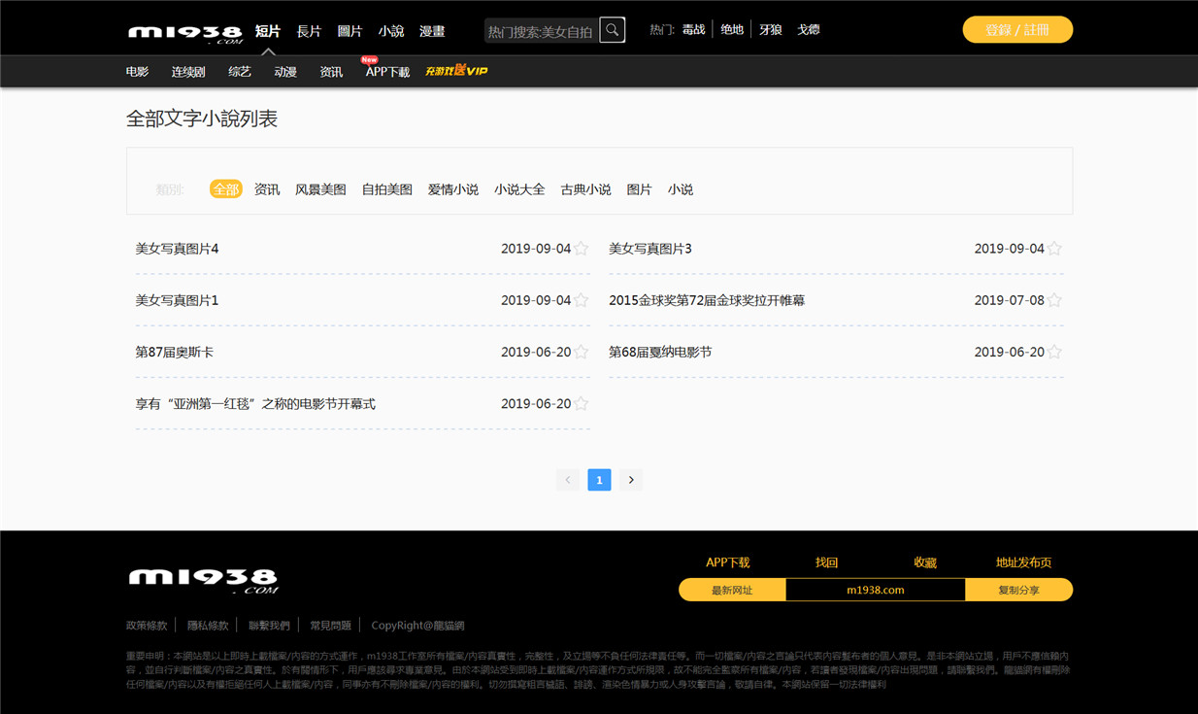This screenshot has height=714, width=1198.
Task: Go to next page arrow
Action: click(631, 480)
